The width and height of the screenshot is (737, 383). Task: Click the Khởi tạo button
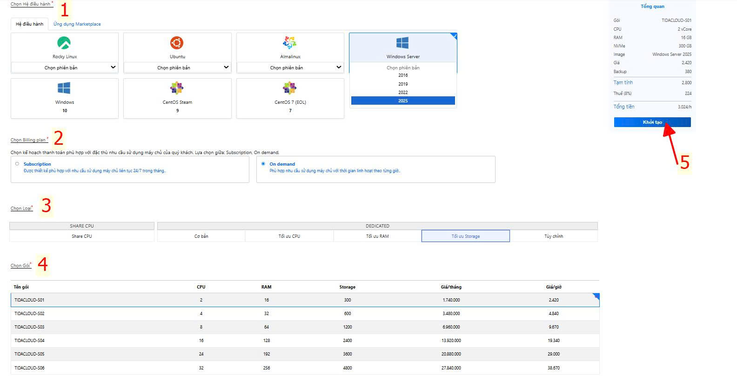point(652,122)
